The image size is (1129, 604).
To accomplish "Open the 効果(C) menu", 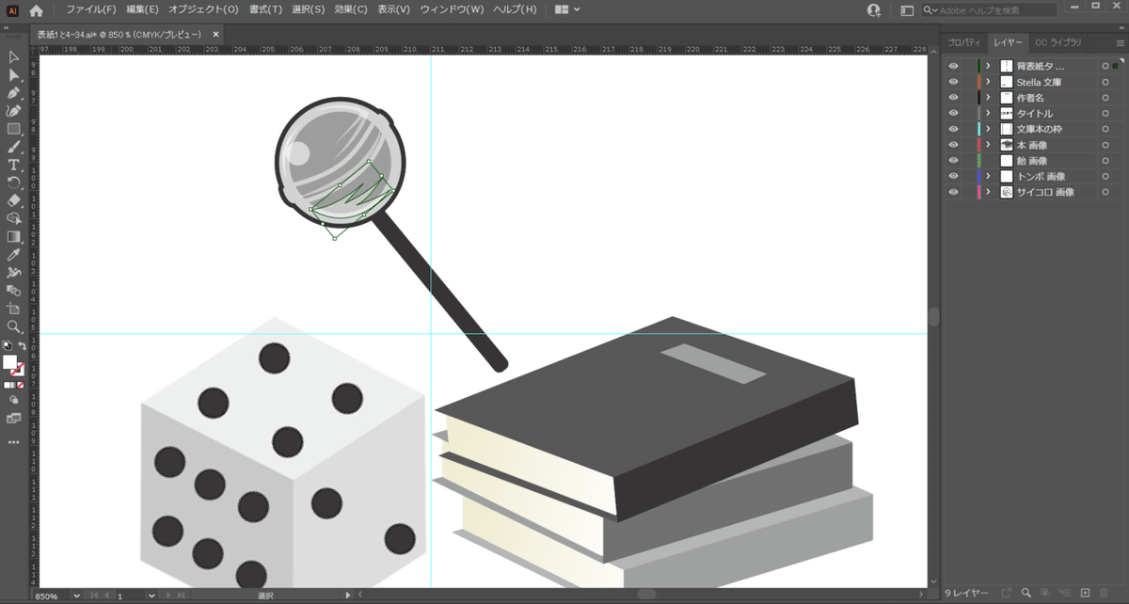I will [351, 9].
